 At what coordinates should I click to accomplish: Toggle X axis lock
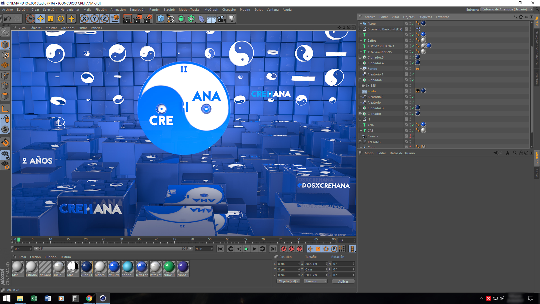[x=84, y=19]
